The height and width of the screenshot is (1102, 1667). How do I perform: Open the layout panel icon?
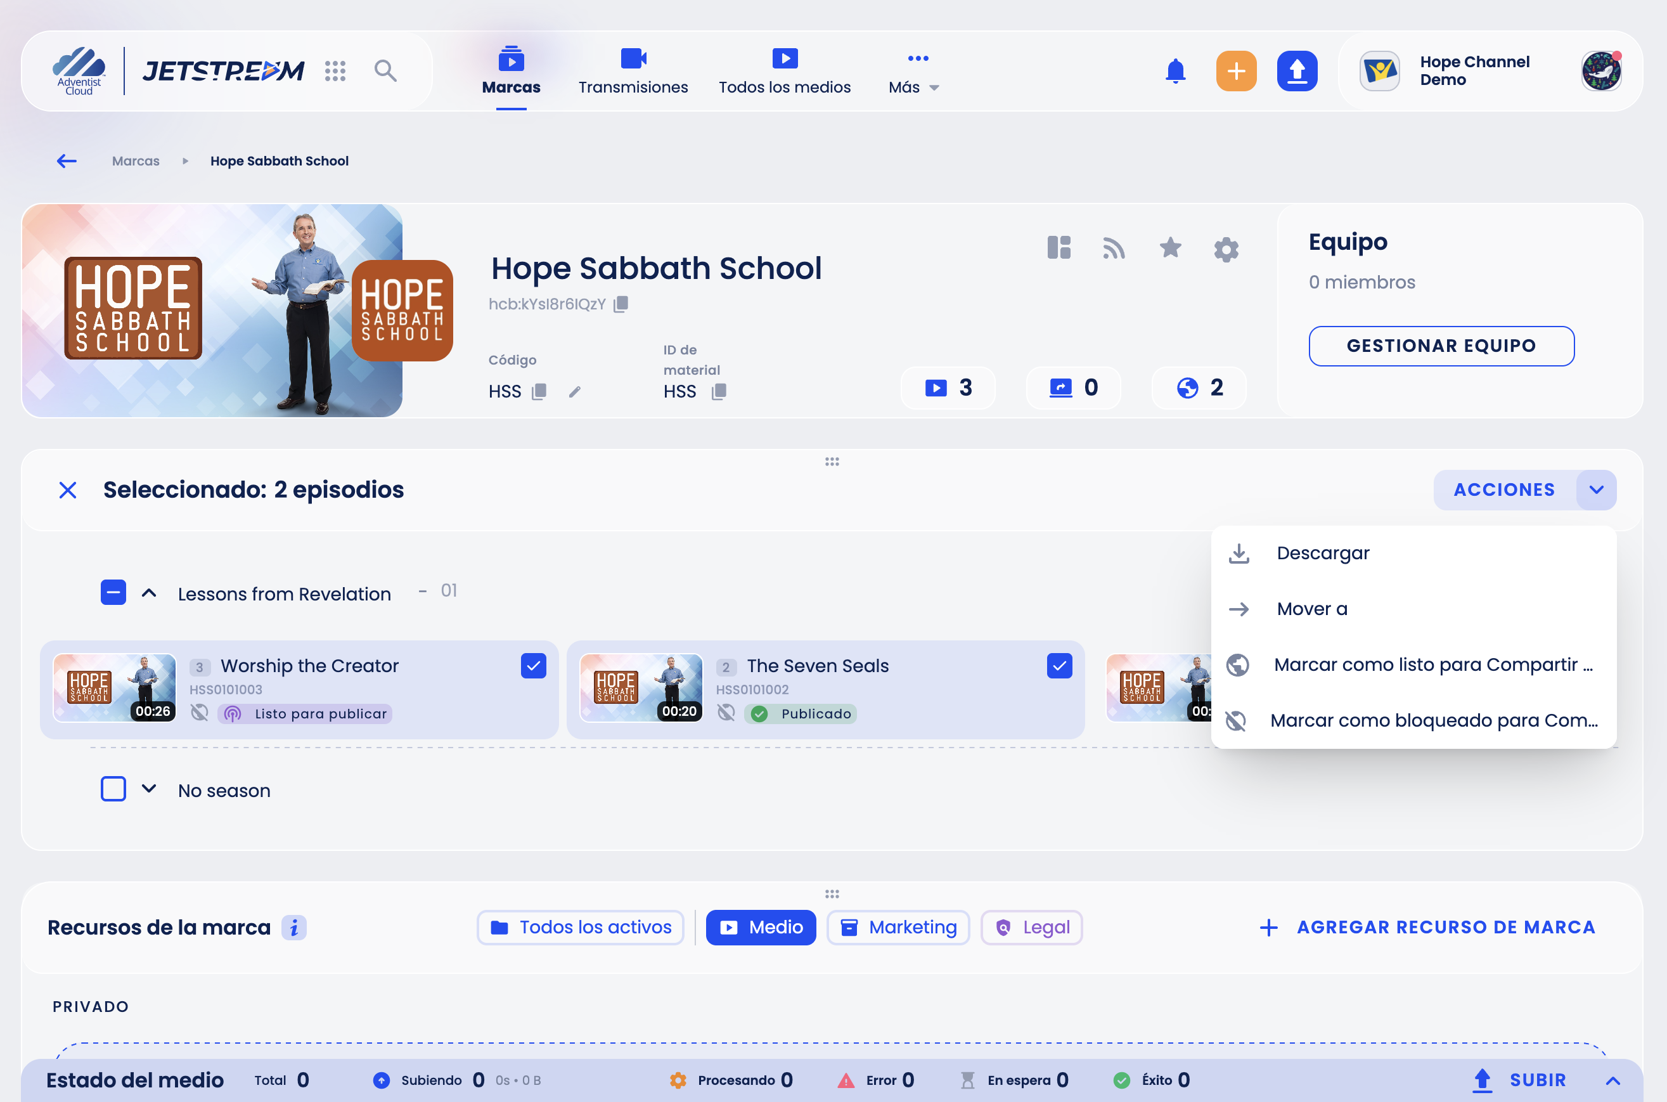(x=1059, y=247)
